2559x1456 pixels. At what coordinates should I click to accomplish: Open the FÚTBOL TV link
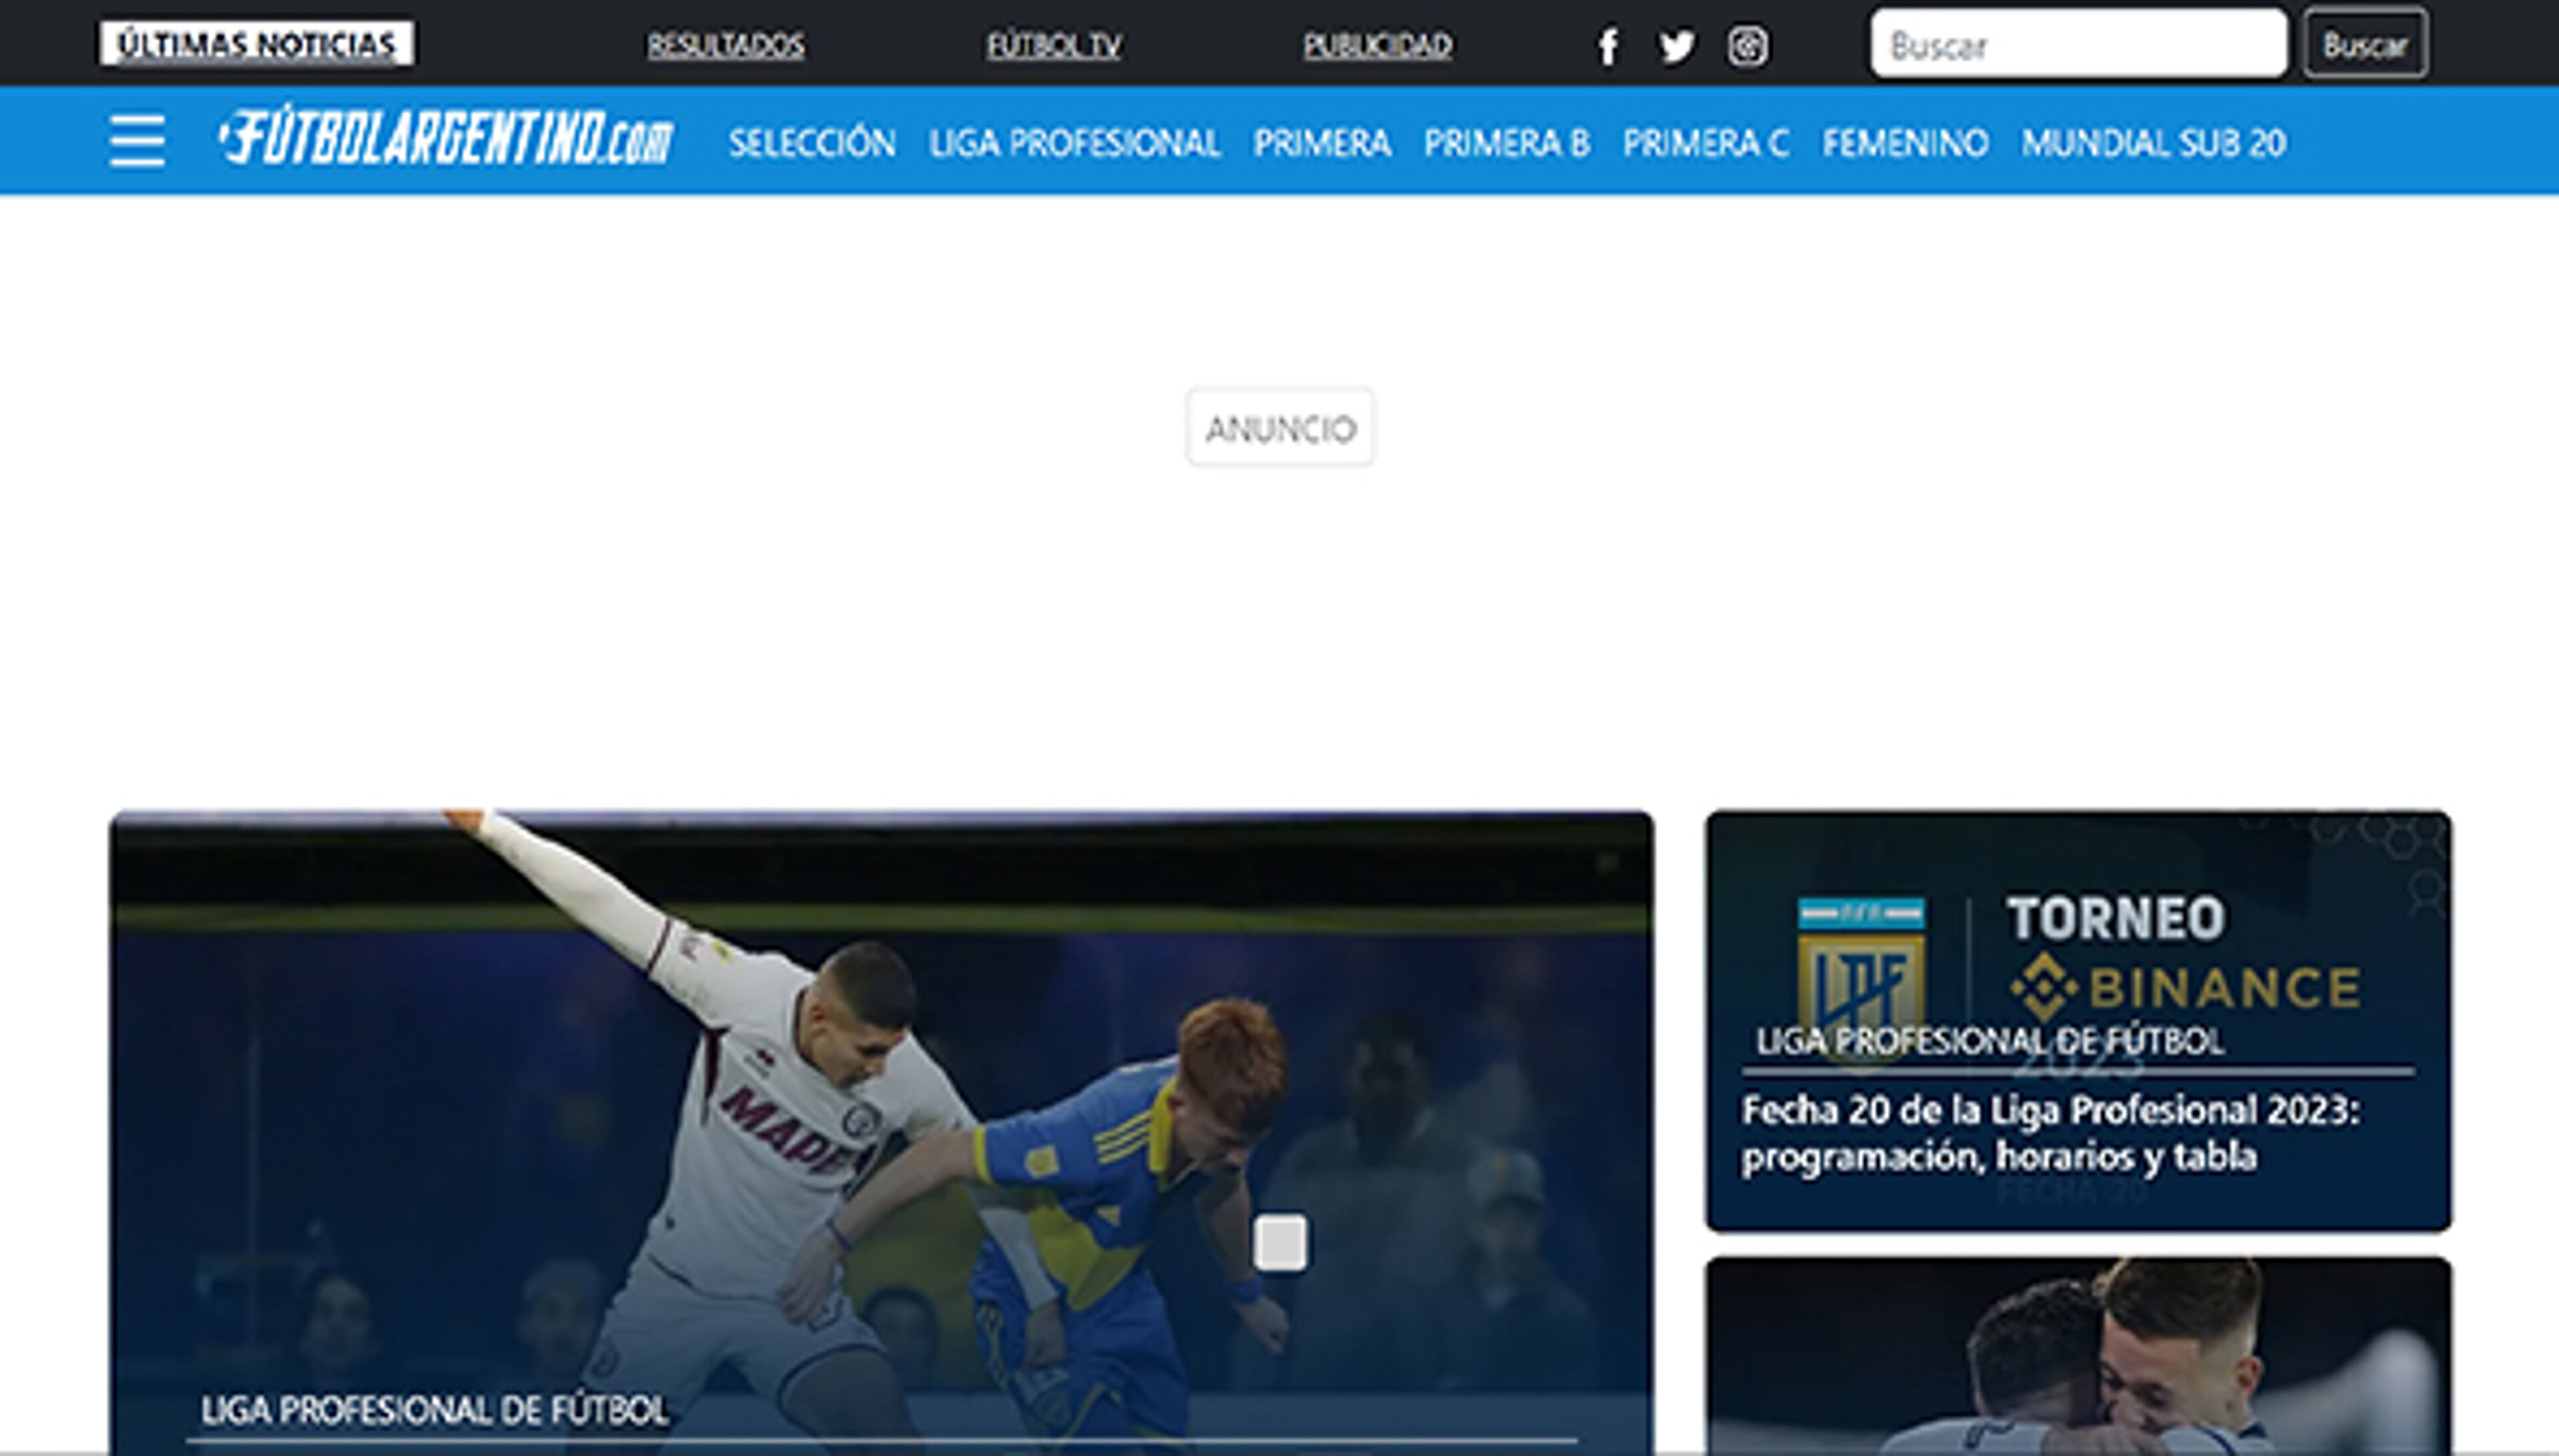(1054, 44)
